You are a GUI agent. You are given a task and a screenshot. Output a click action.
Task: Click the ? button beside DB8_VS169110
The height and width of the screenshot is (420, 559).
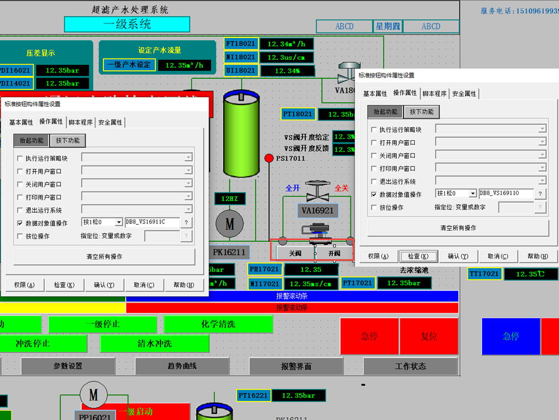tap(540, 194)
